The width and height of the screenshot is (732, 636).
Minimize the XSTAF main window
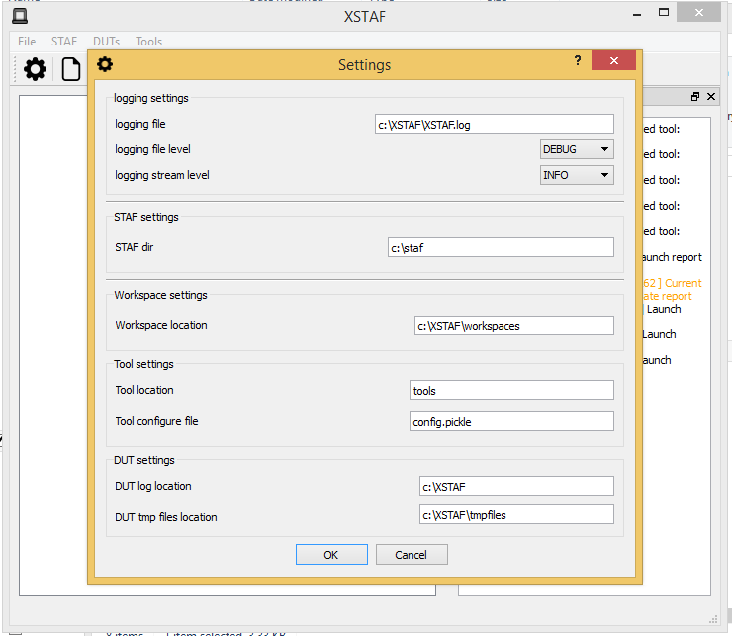pos(637,15)
